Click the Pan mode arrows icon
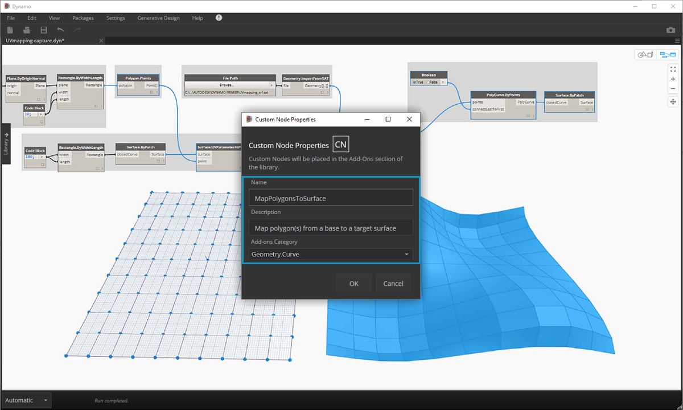 (673, 101)
